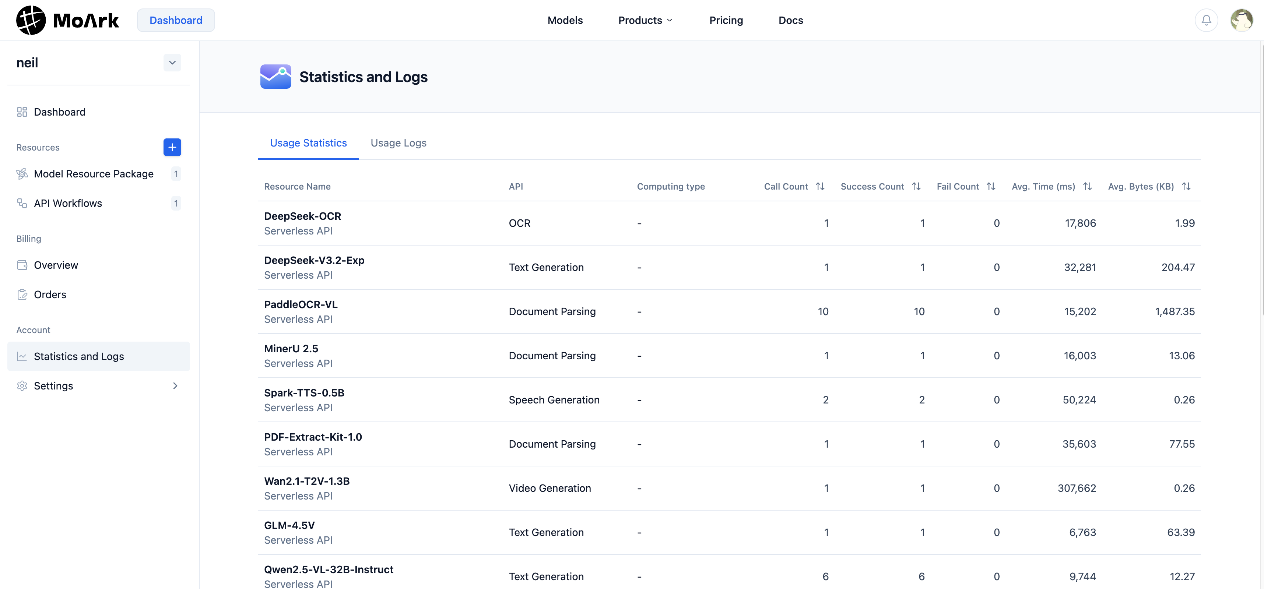This screenshot has width=1264, height=589.
Task: Expand the Settings submenu chevron
Action: [x=175, y=386]
